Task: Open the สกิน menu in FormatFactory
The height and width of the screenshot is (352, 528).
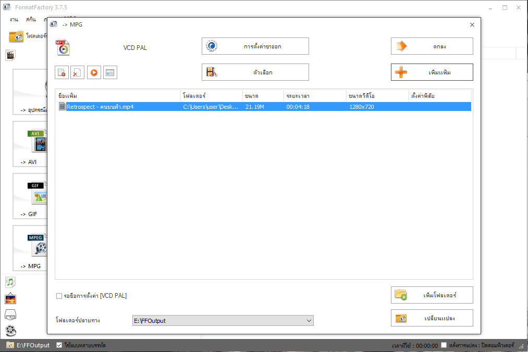Action: click(31, 19)
